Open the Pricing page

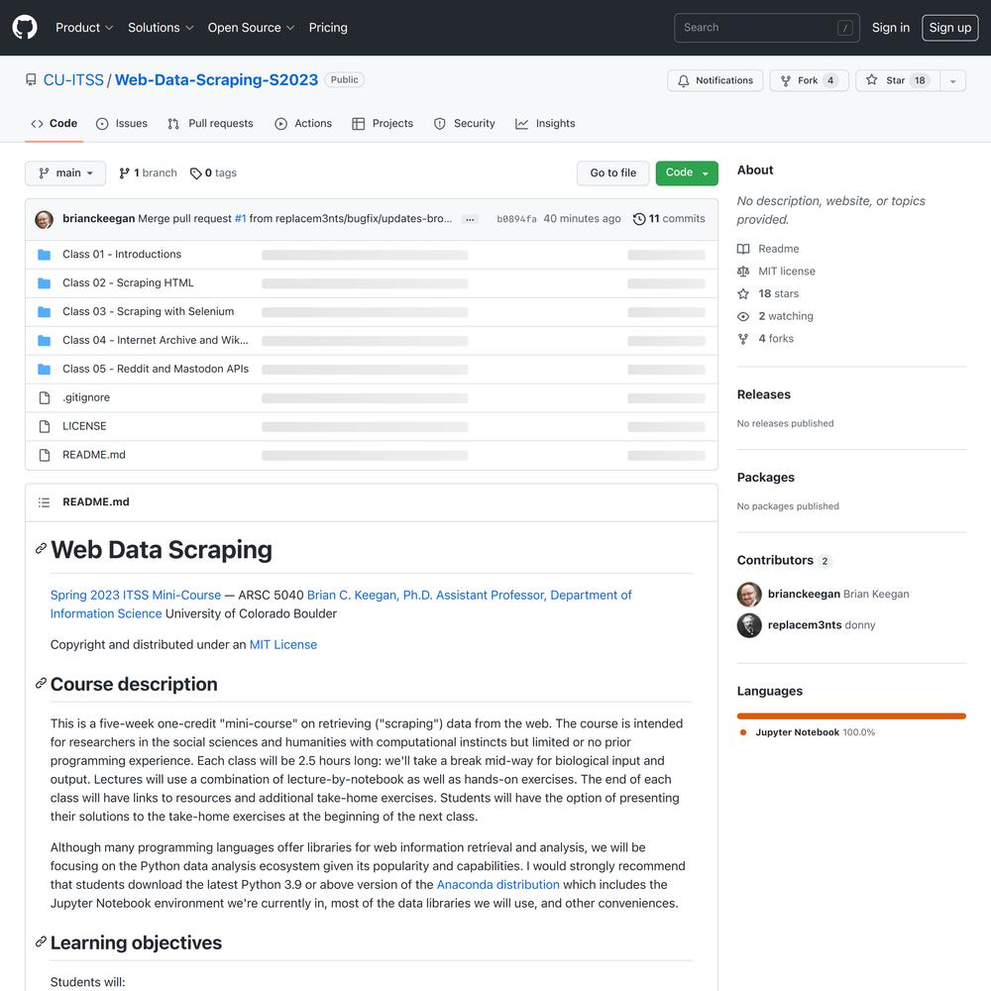click(x=328, y=28)
